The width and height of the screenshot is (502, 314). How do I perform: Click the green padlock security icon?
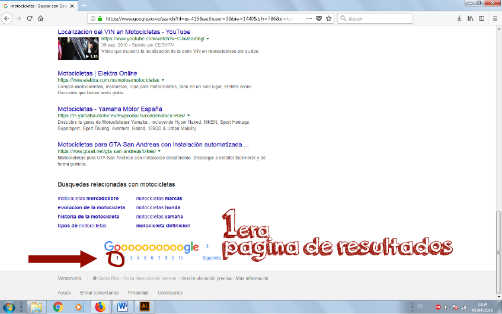coord(100,18)
